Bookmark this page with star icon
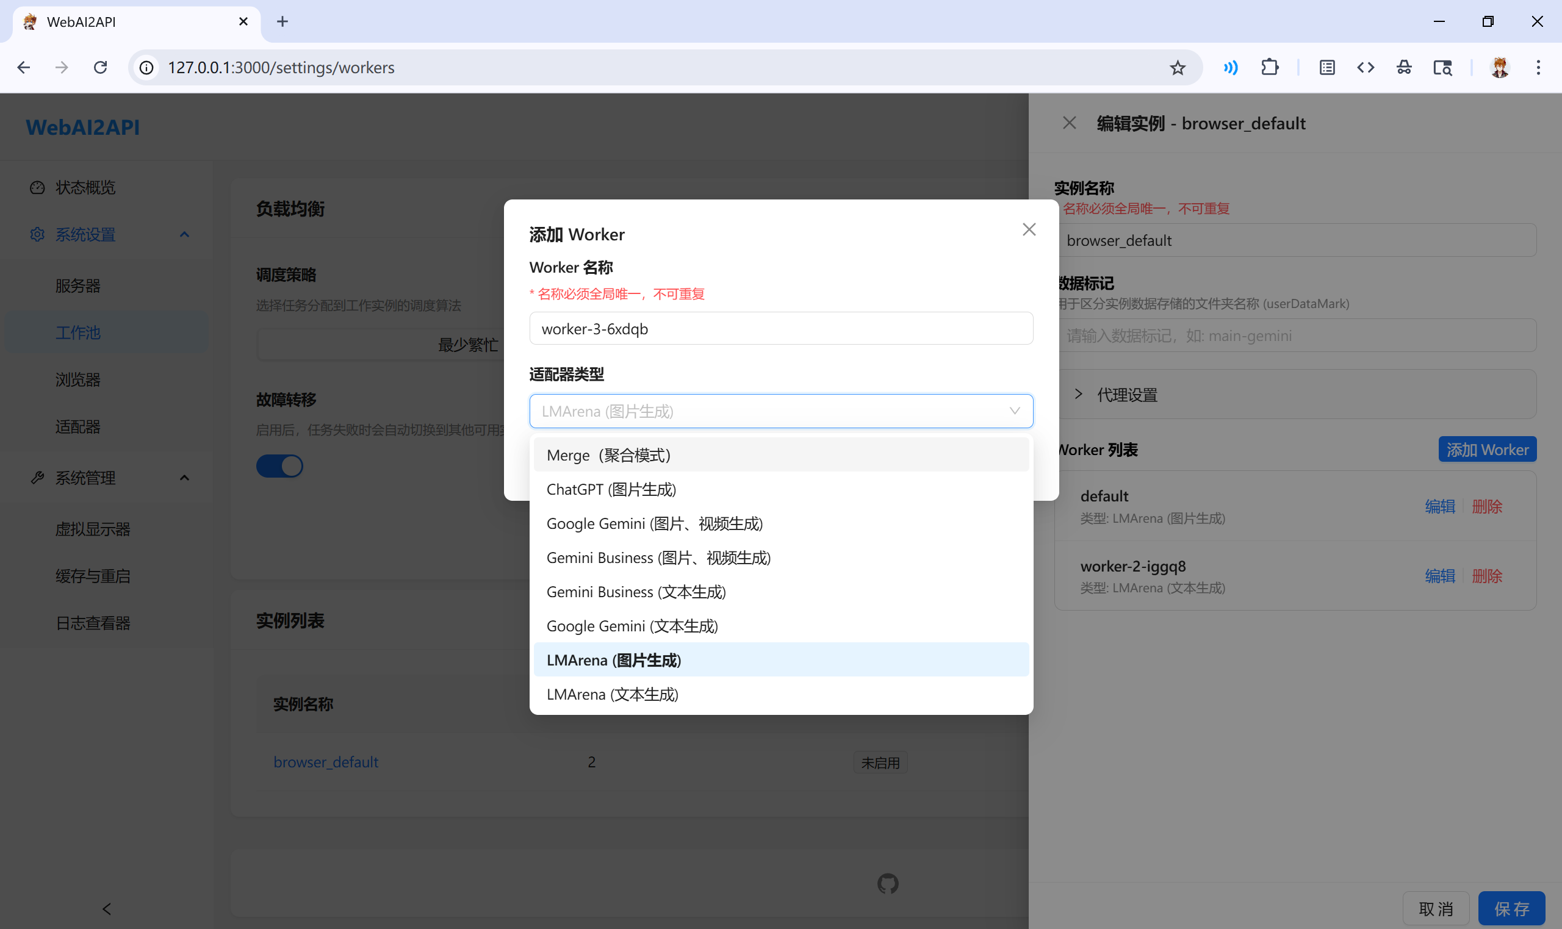This screenshot has height=929, width=1562. [x=1177, y=68]
